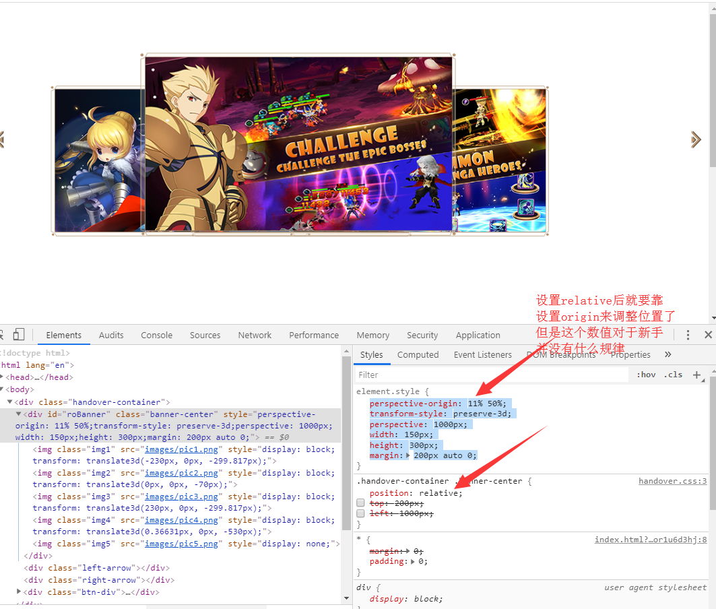Open the Sources tab
This screenshot has height=609, width=716.
[x=205, y=335]
